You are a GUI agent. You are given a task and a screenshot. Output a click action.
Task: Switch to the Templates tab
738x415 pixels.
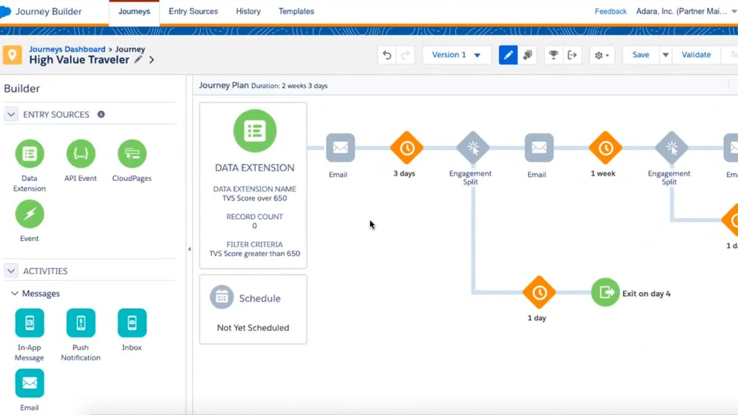tap(296, 12)
